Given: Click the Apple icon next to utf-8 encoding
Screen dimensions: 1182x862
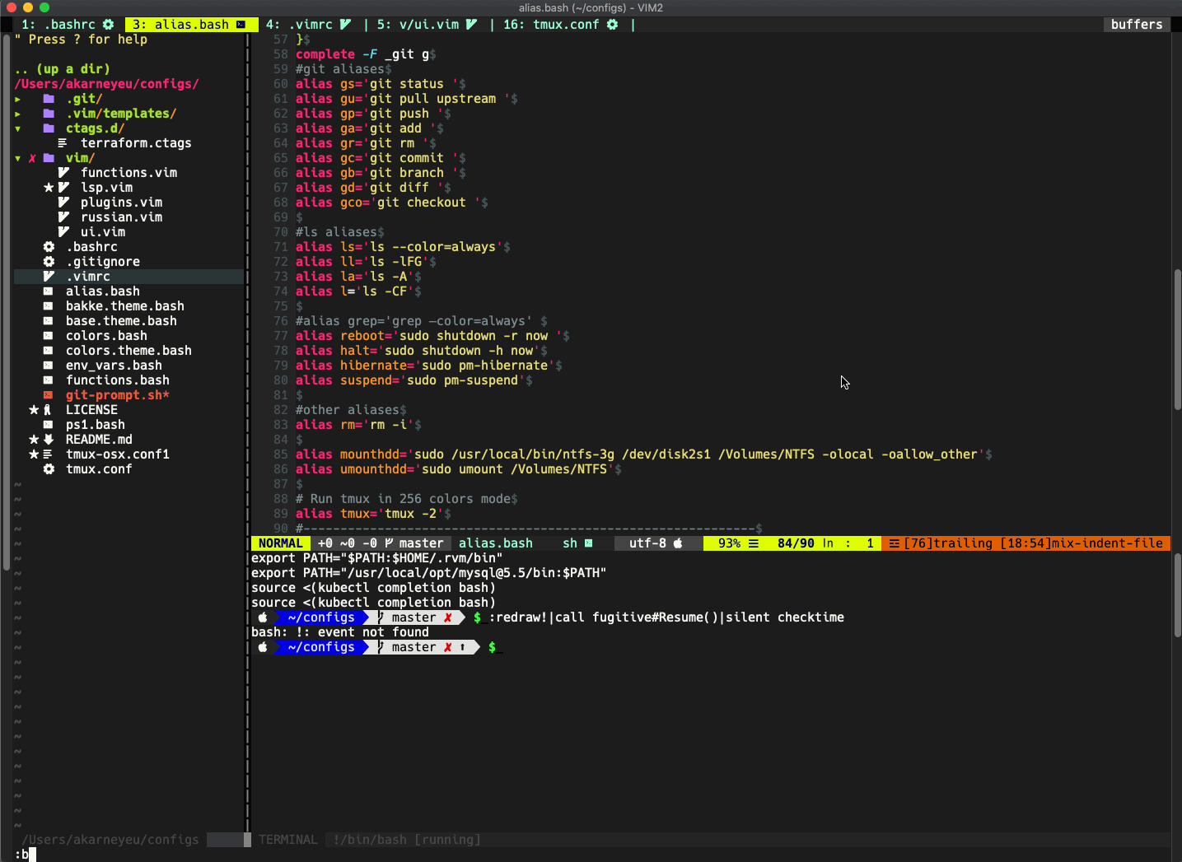Looking at the screenshot, I should coord(677,543).
